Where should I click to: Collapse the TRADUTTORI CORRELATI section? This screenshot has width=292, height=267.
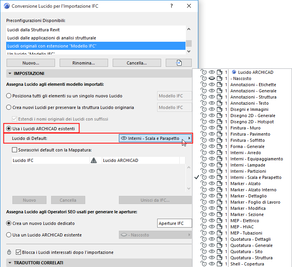10,263
